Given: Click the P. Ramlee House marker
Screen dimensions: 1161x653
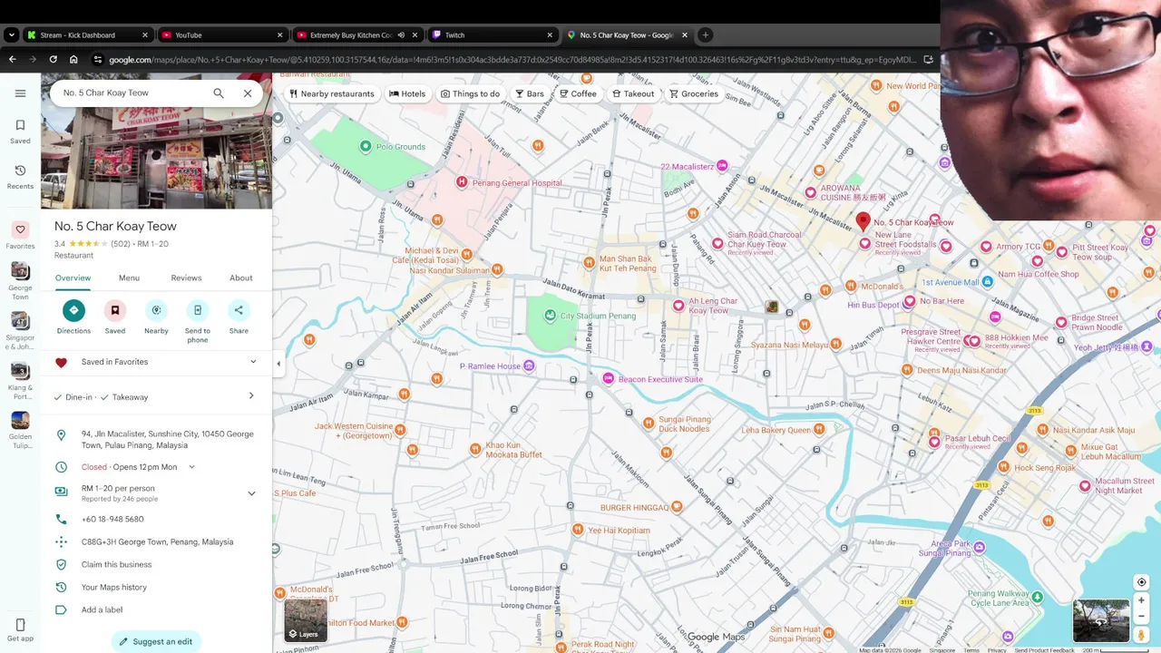Looking at the screenshot, I should (x=529, y=366).
